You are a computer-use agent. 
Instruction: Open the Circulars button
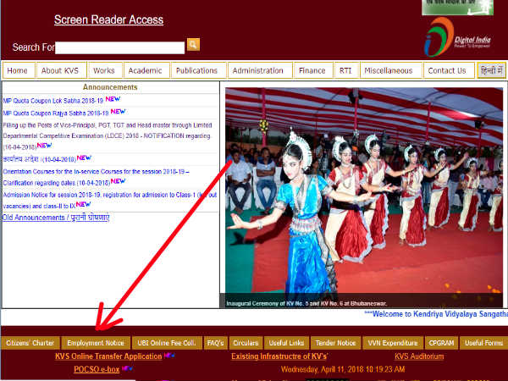tap(246, 343)
